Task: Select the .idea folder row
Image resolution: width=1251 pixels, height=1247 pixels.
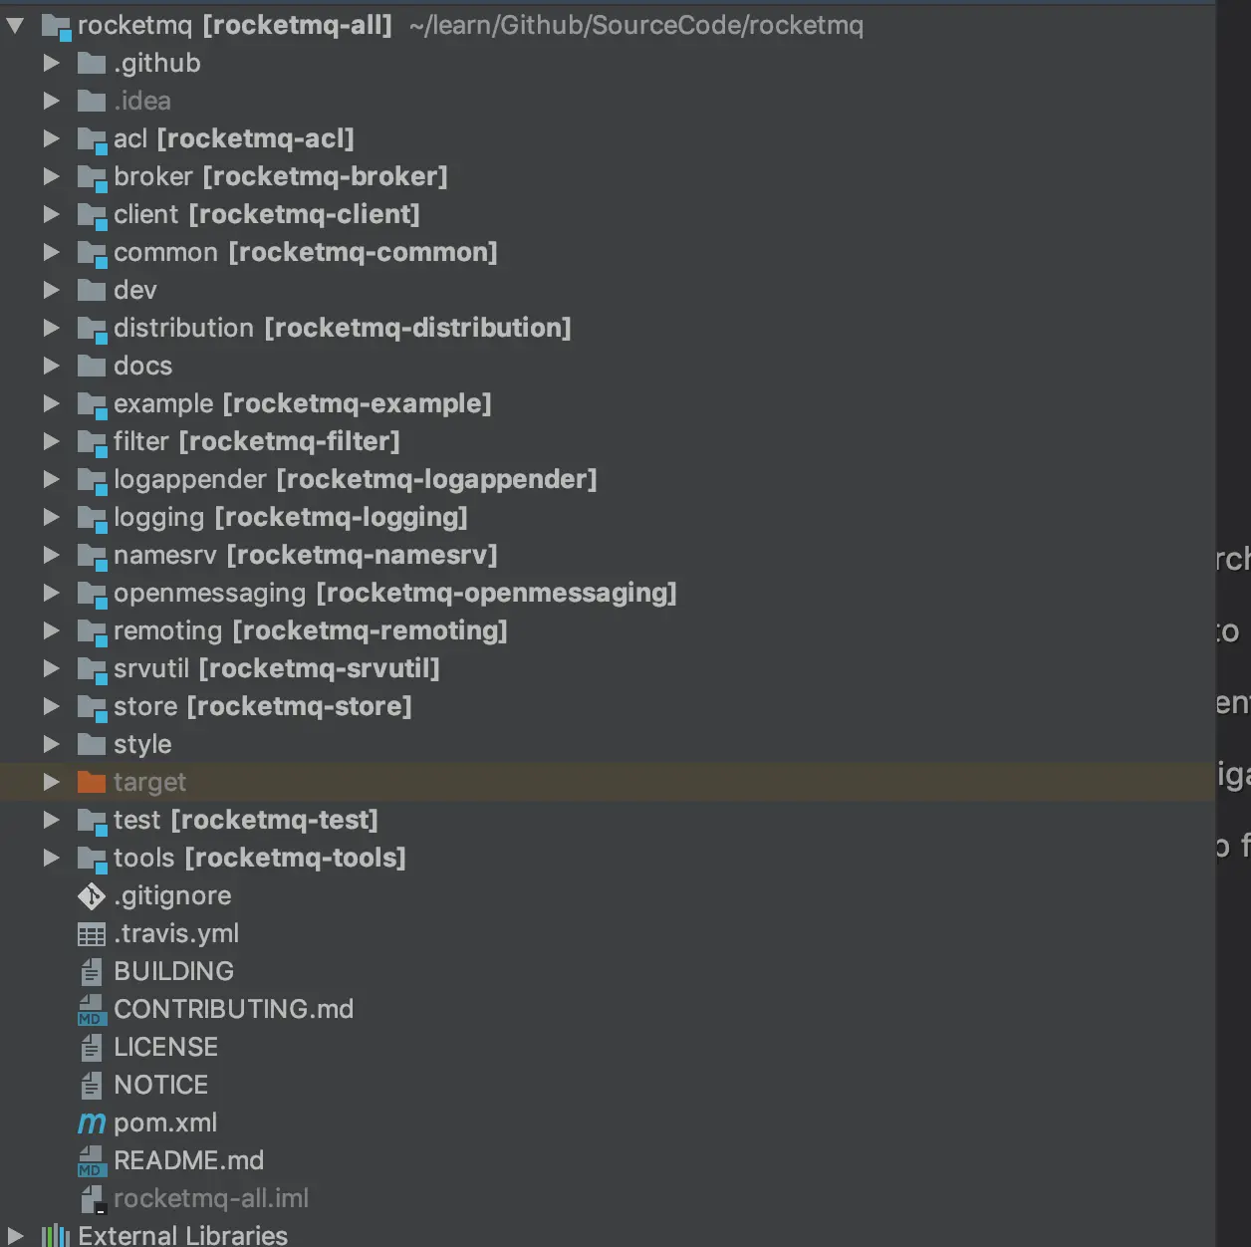Action: (x=608, y=101)
